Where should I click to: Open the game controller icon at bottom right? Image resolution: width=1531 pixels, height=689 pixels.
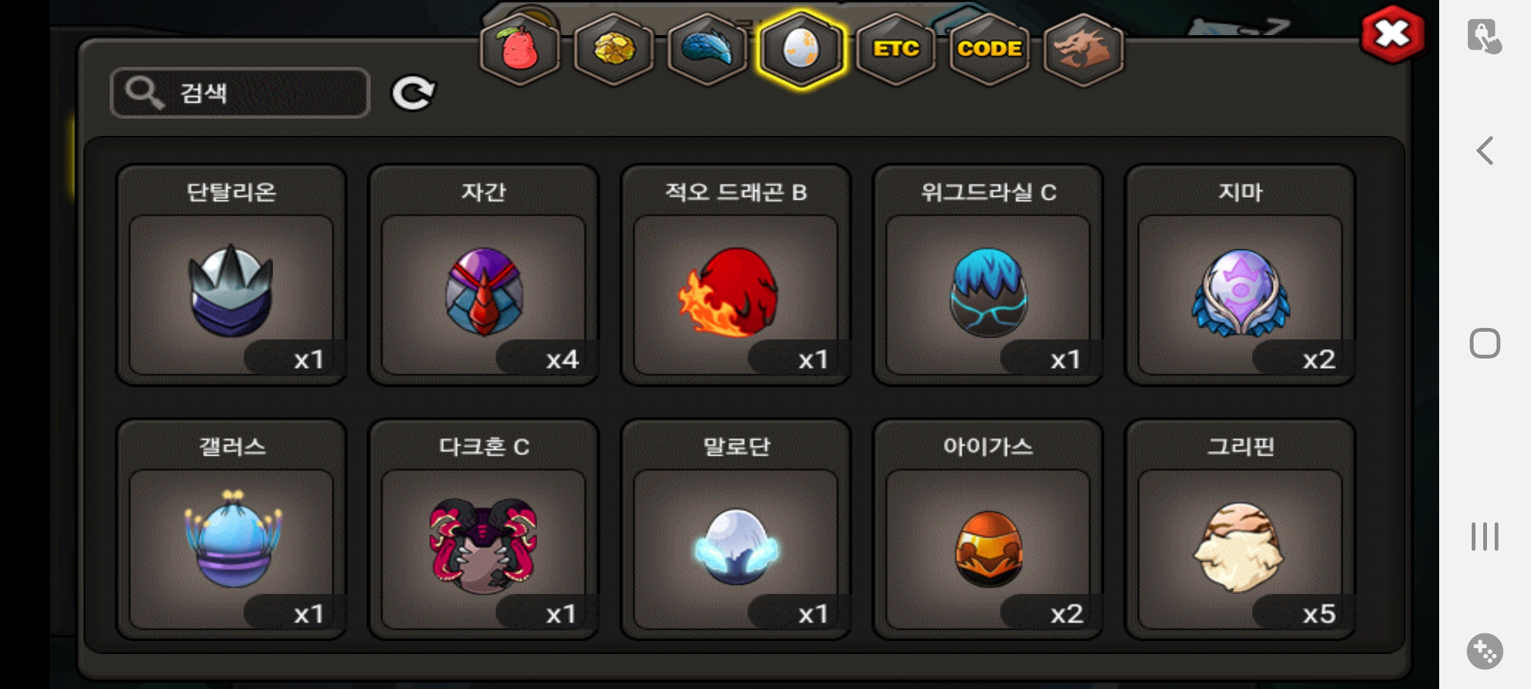click(1484, 651)
